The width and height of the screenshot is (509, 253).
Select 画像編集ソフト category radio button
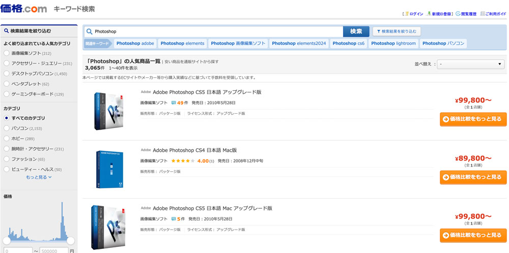7,53
